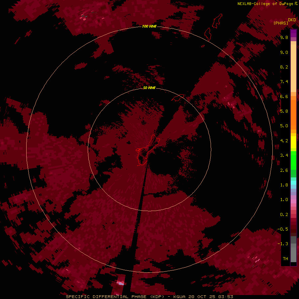The height and width of the screenshot is (299, 299).
Task: Click the 50 NMI range ring label
Action: point(149,88)
